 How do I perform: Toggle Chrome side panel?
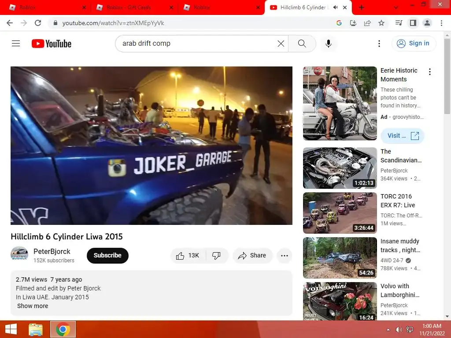413,23
